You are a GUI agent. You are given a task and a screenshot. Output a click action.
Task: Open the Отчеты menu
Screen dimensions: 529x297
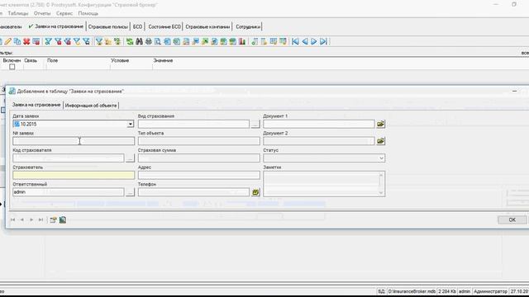tap(42, 13)
